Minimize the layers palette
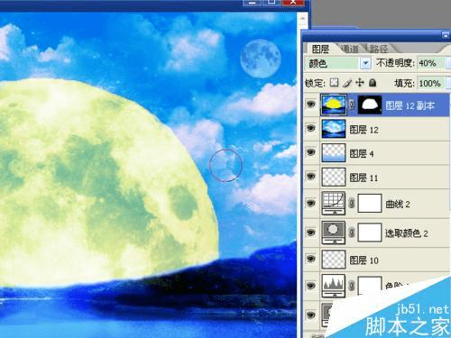The width and height of the screenshot is (451, 338). (x=446, y=35)
